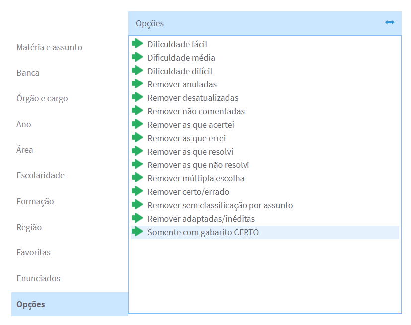The image size is (411, 325).
Task: Select Remover certo/errado option
Action: coord(188,192)
